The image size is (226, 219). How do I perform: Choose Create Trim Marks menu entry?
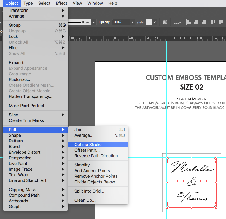click(x=26, y=120)
